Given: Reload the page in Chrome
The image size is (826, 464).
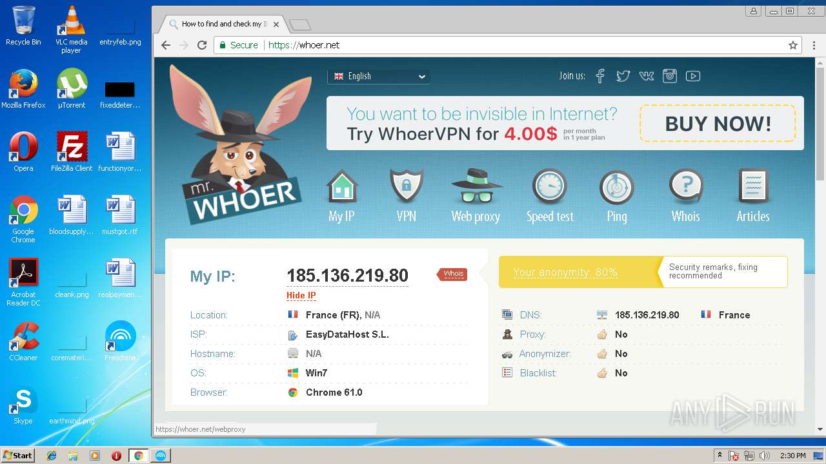Looking at the screenshot, I should coord(202,45).
